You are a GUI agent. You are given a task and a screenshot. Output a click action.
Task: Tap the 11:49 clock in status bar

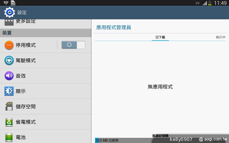[x=220, y=3]
